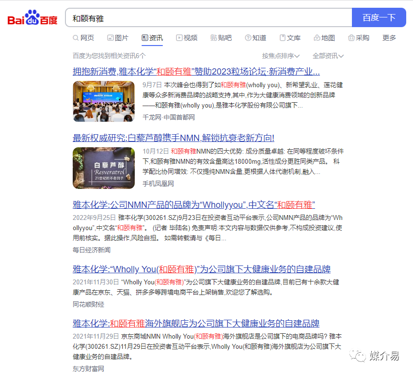
Task: Click the 资讯 tab news icon
Action: [x=144, y=38]
